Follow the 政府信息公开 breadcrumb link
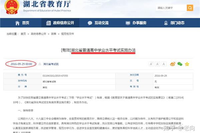 click(38, 34)
